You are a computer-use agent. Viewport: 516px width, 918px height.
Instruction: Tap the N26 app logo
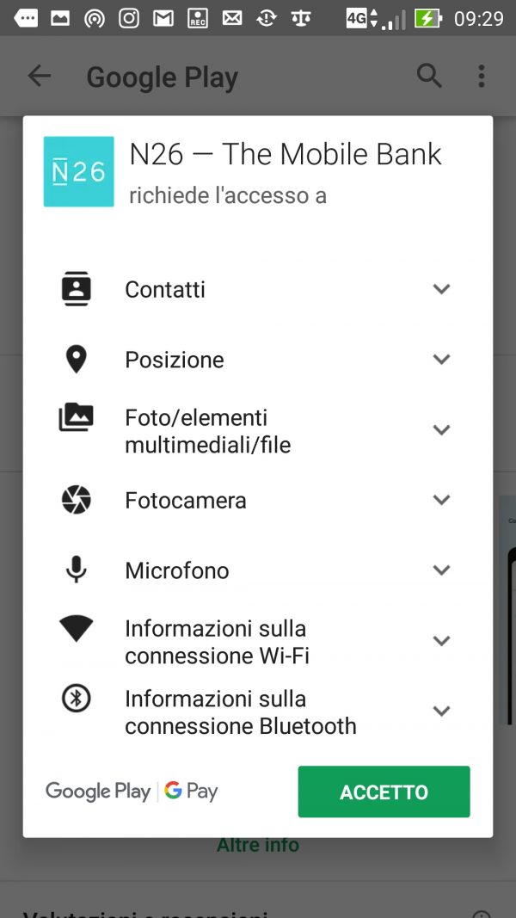[x=78, y=171]
